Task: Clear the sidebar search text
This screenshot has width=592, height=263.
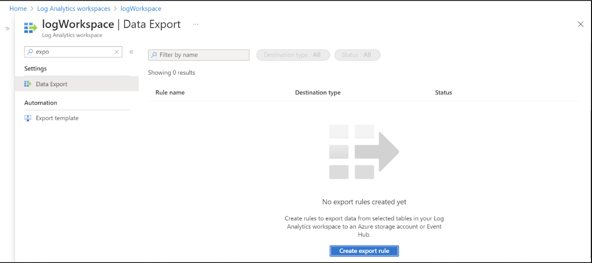Action: [x=117, y=52]
